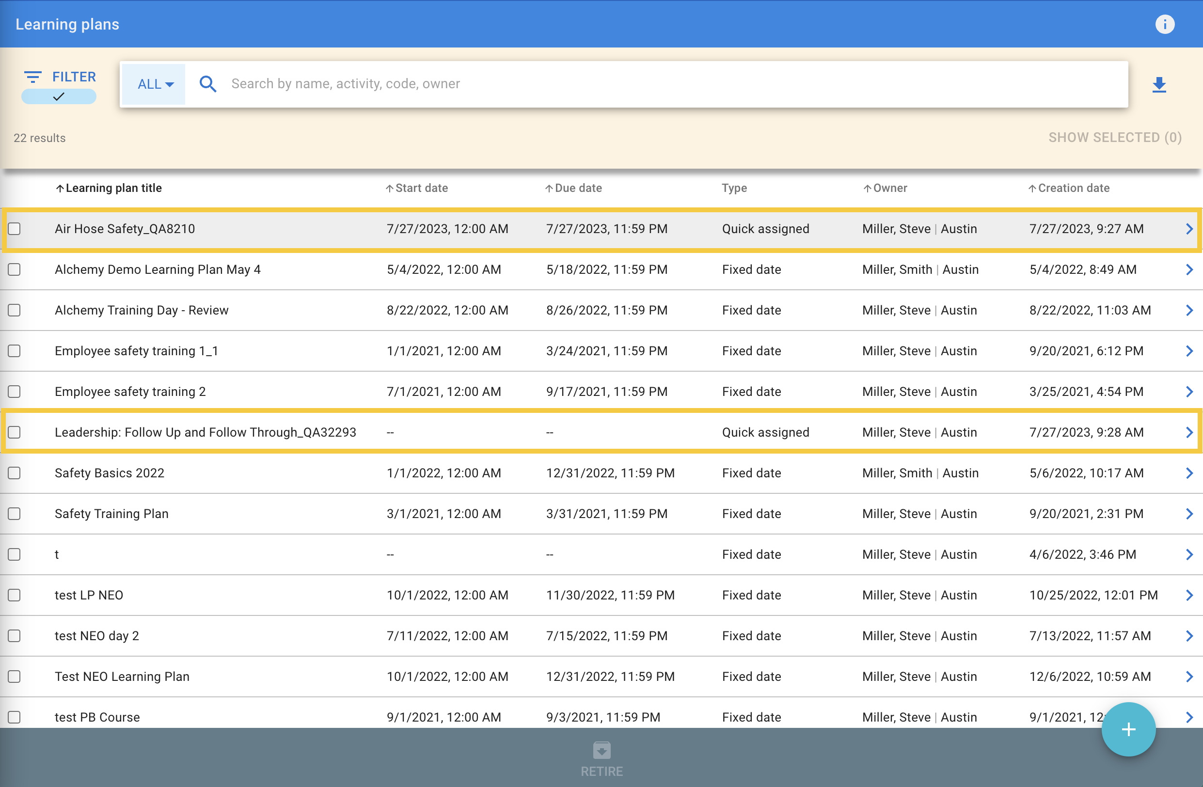Click Air Hose Safety_QA8210 title text
1203x787 pixels.
[125, 229]
